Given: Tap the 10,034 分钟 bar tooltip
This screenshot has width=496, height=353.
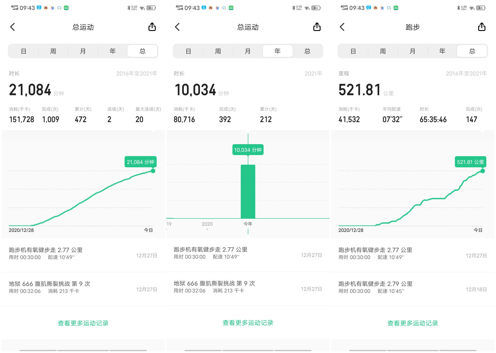Looking at the screenshot, I should (x=248, y=150).
